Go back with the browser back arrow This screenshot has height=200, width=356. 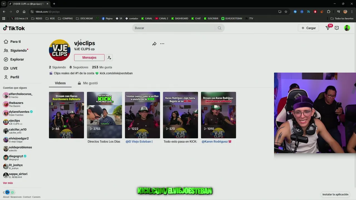point(4,12)
